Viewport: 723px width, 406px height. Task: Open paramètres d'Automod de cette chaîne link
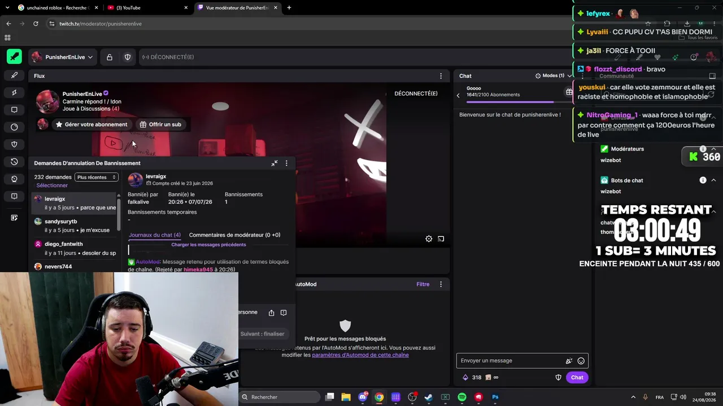tap(360, 355)
